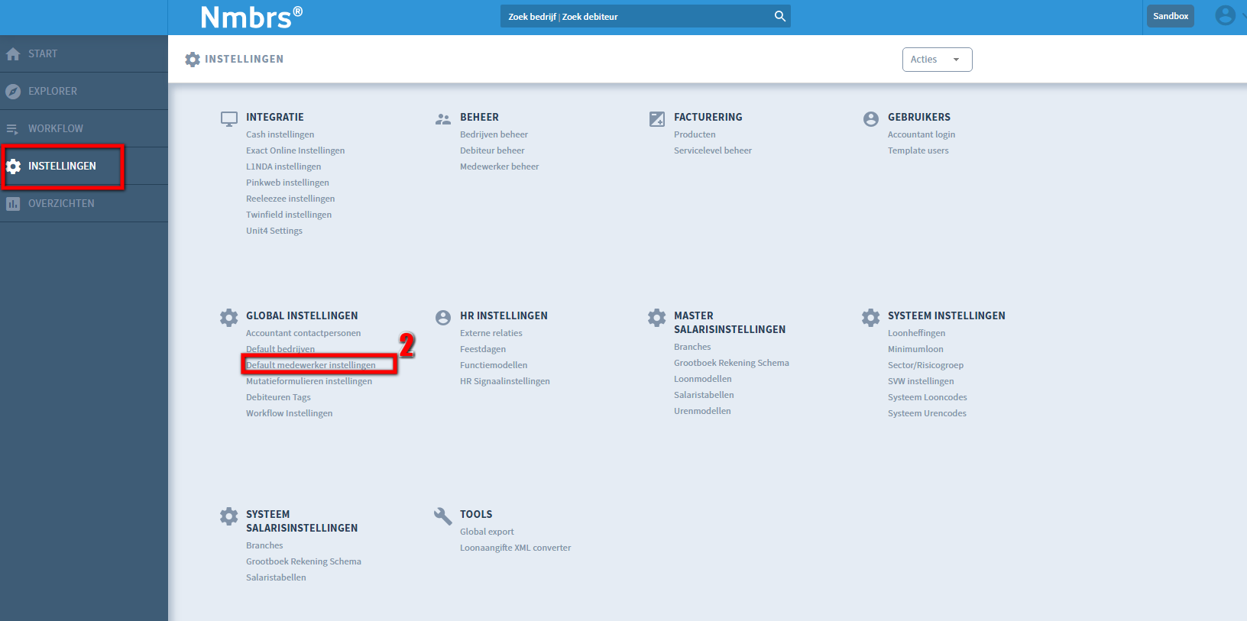1247x621 pixels.
Task: Open Urenmodellen link
Action: 702,411
